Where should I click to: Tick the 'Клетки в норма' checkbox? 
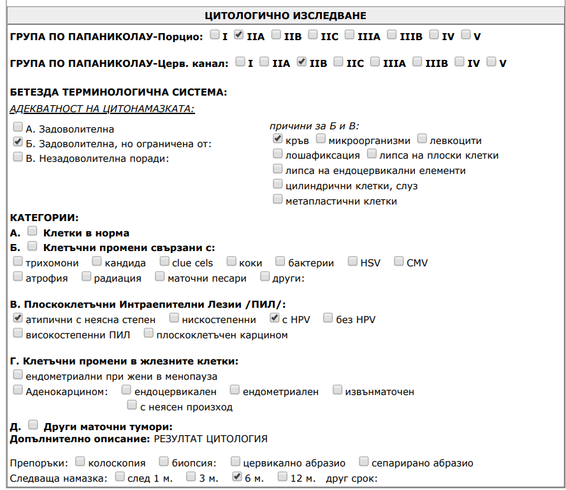[x=33, y=232]
